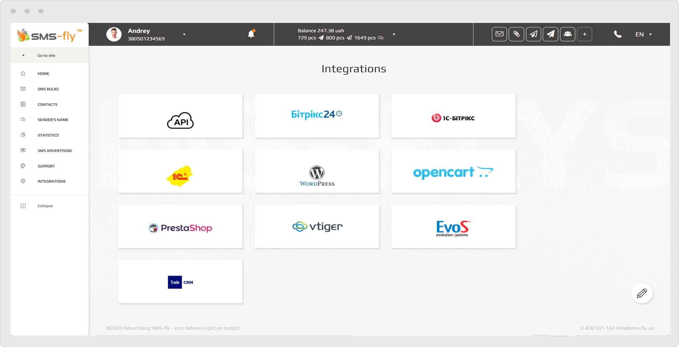Click the Collapse arrow box icon
Screen dimensions: 679x347
23,206
